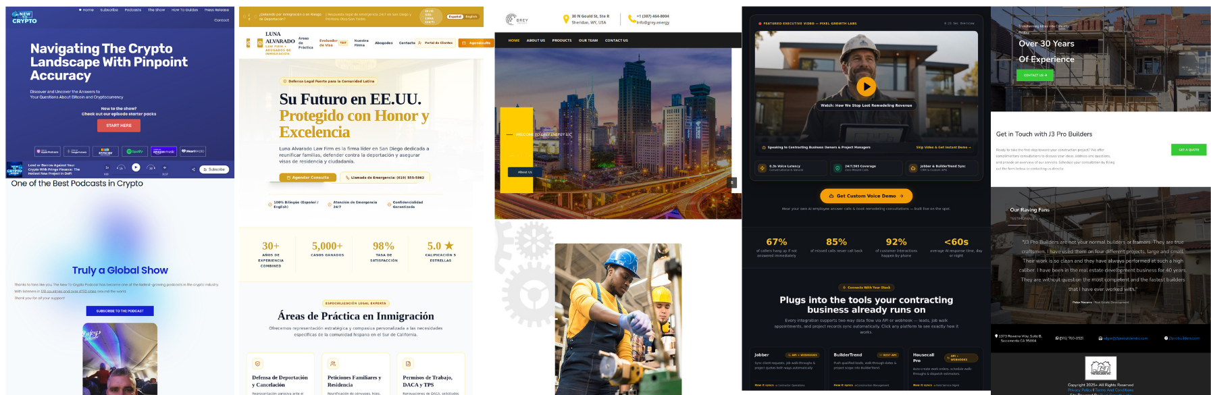The height and width of the screenshot is (395, 1211).
Task: Click the yellow location pin icon
Action: (565, 19)
